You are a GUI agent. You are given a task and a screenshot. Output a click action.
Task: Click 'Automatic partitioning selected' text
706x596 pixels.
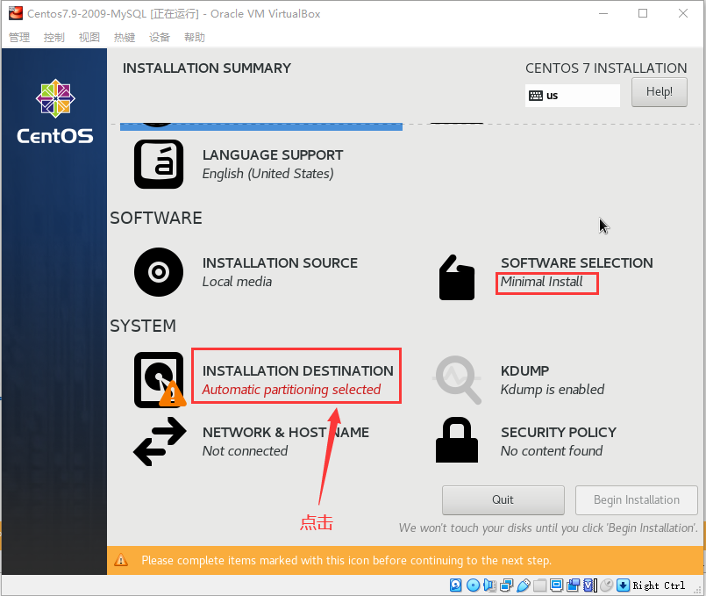pyautogui.click(x=291, y=389)
